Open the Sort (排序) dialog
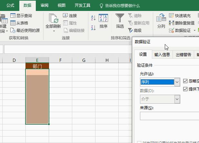Image resolution: width=199 pixels, height=143 pixels. [104, 21]
